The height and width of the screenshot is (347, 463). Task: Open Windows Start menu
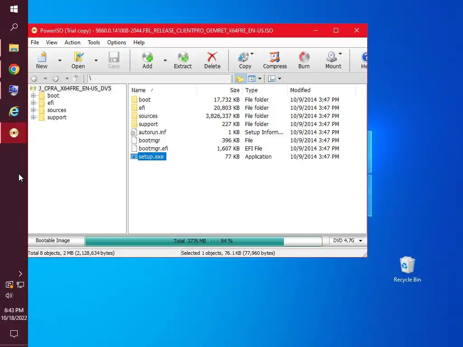pos(14,9)
